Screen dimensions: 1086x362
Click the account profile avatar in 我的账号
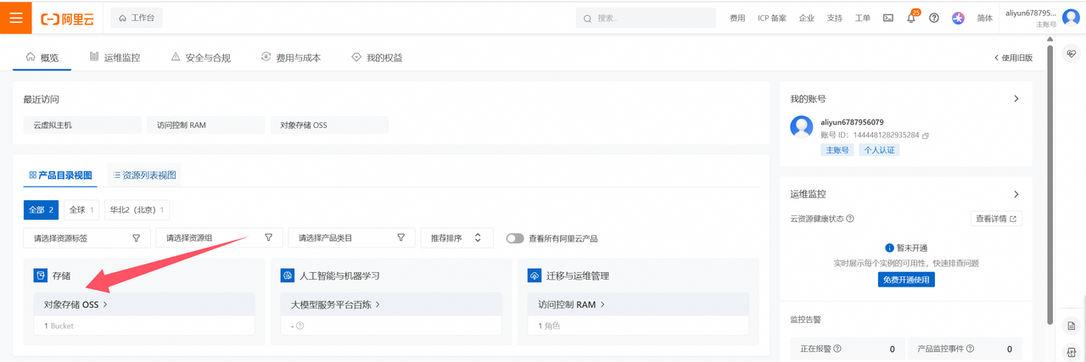[802, 128]
